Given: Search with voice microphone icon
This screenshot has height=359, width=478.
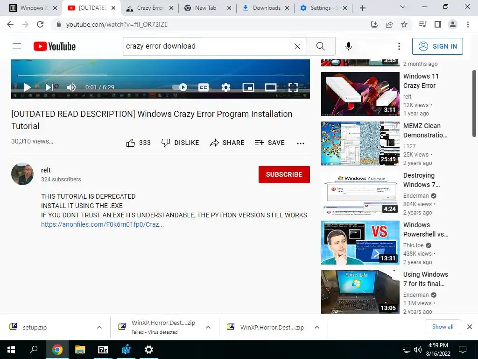Looking at the screenshot, I should 349,46.
